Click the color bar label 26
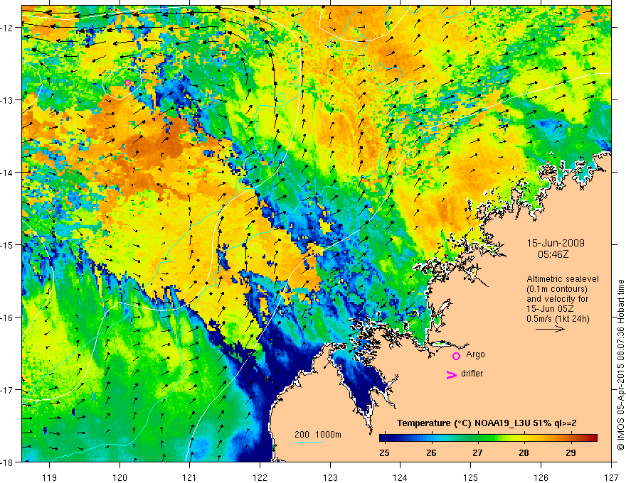Image resolution: width=626 pixels, height=483 pixels. pos(431,452)
